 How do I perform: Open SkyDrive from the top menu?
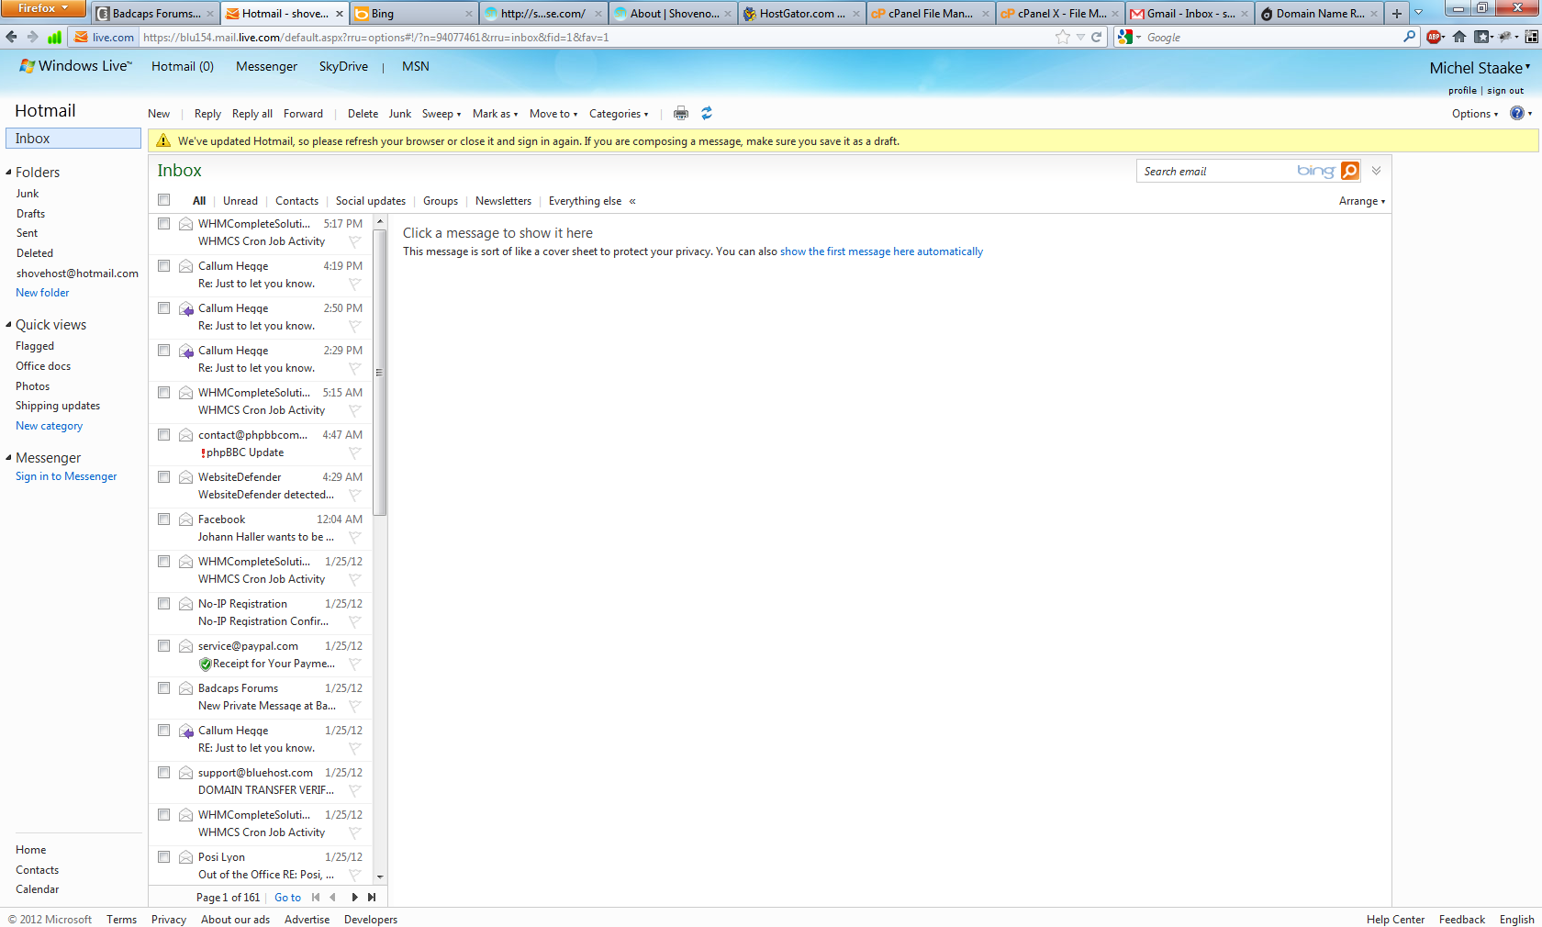click(x=343, y=66)
